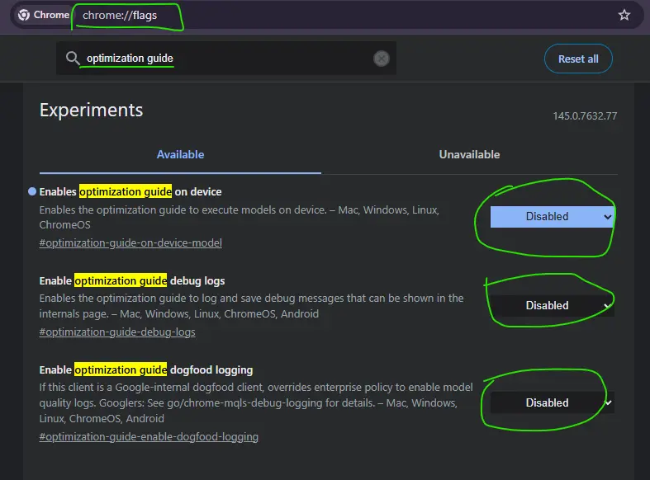Expand the debug logs Disabled dropdown

click(x=552, y=305)
